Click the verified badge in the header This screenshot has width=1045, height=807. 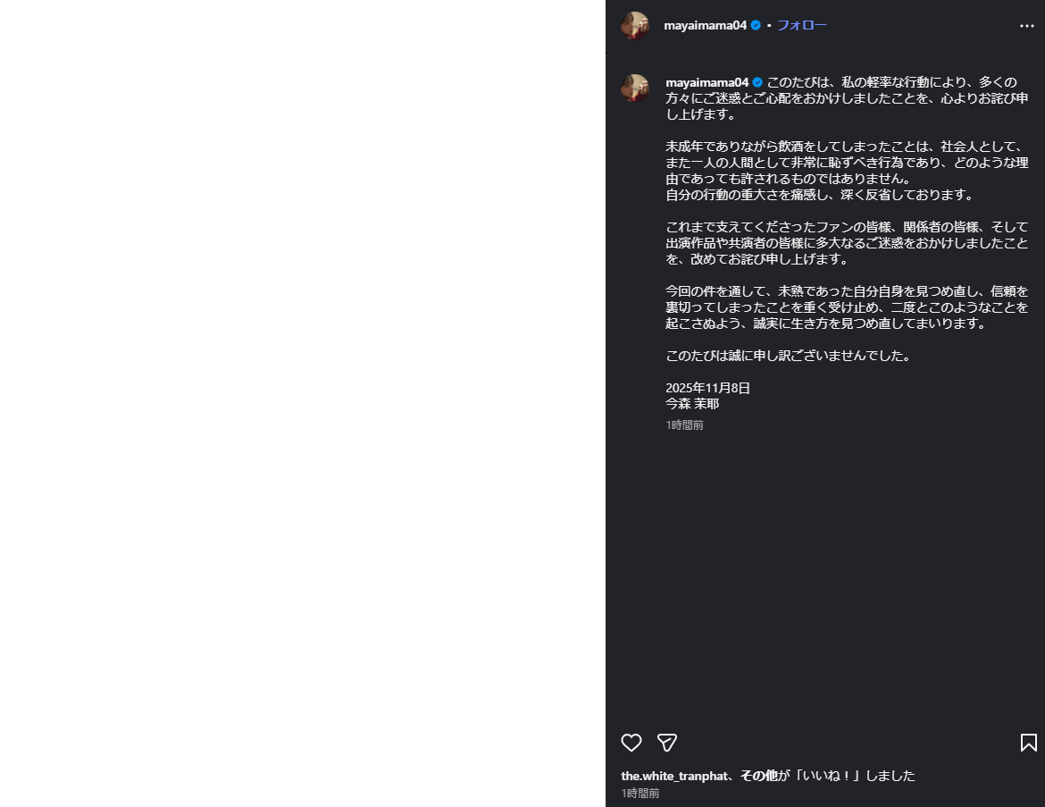pyautogui.click(x=756, y=25)
